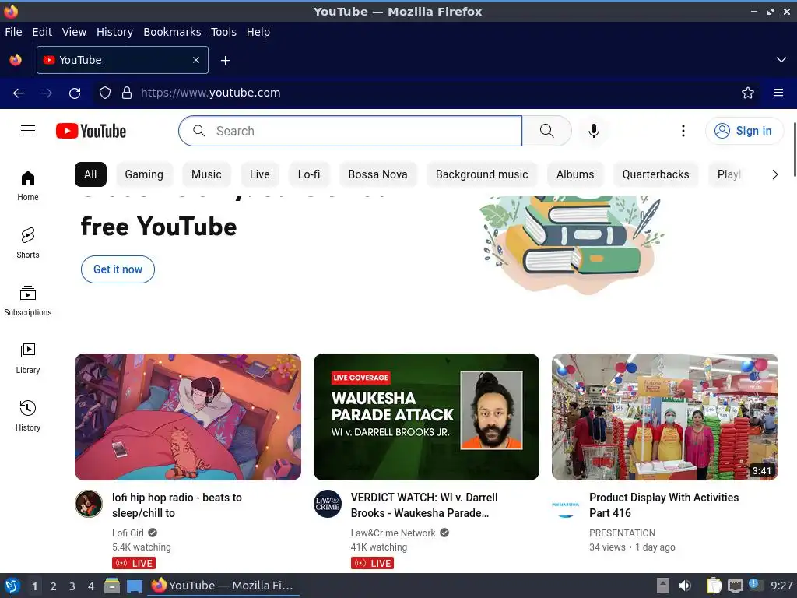797x598 pixels.
Task: Click clipboard tray icon
Action: click(714, 586)
